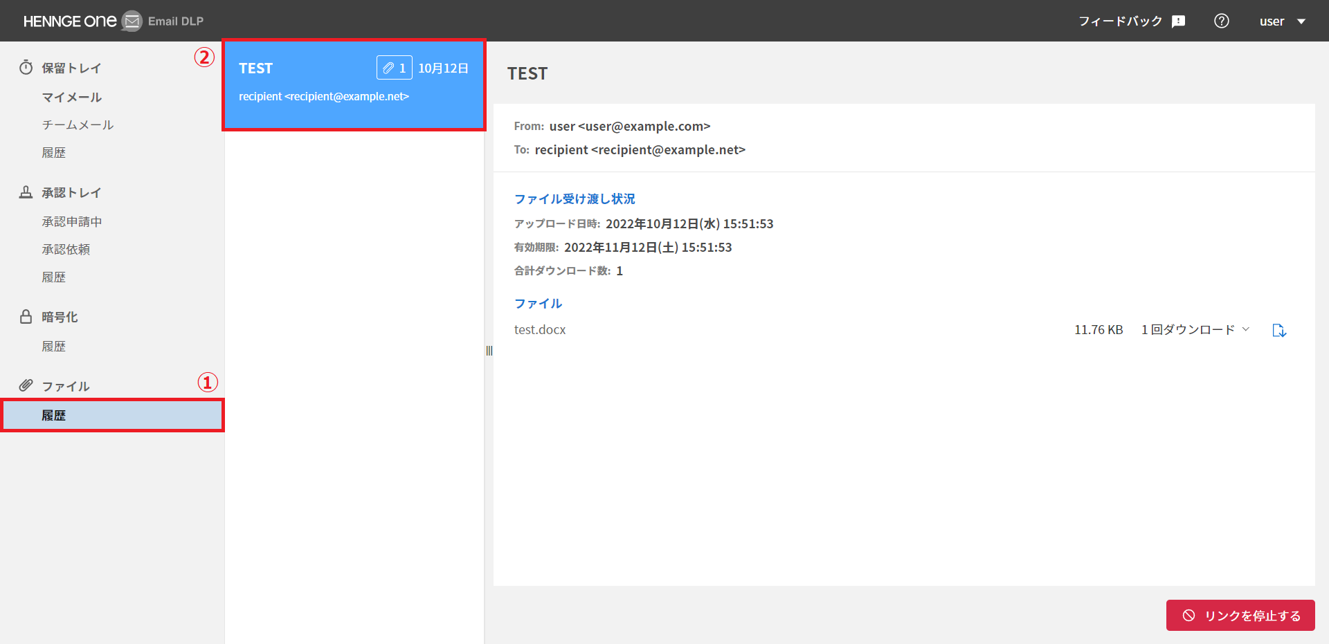Open 承認依頼 in the sidebar
1329x644 pixels.
tap(66, 249)
